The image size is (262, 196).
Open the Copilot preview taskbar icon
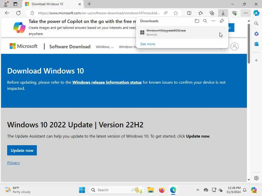[254, 190]
